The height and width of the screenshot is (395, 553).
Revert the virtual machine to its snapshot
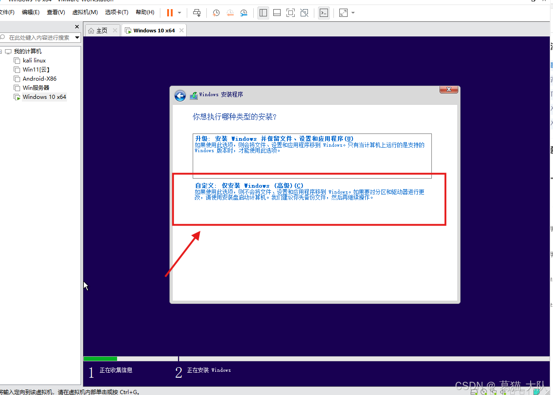point(230,13)
